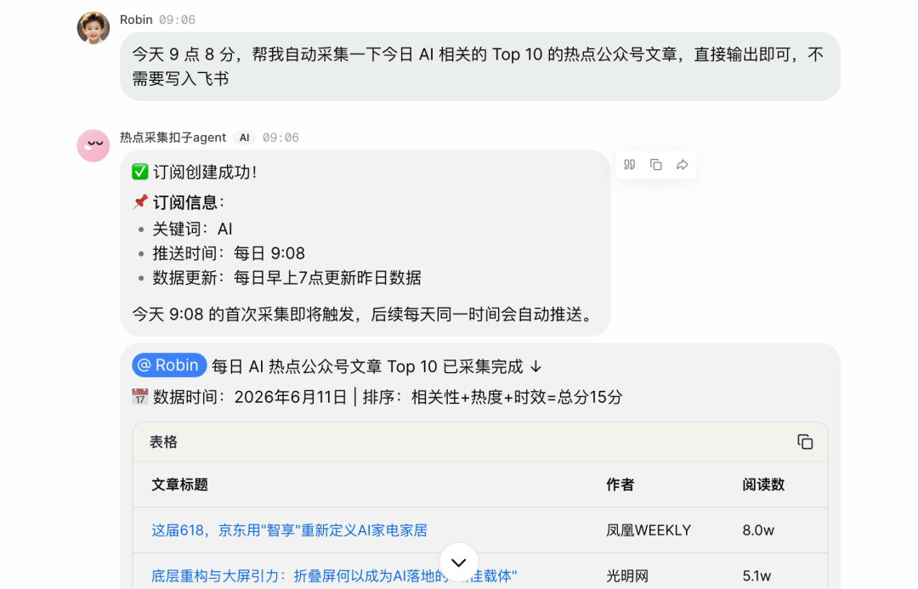The height and width of the screenshot is (589, 918).
Task: Click the 阅读数 column header
Action: click(x=763, y=484)
